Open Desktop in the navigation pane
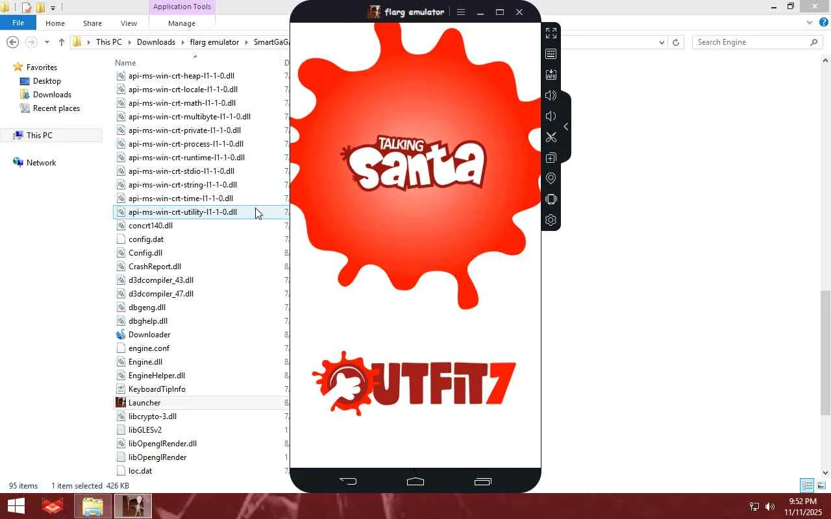The height and width of the screenshot is (519, 831). click(47, 81)
